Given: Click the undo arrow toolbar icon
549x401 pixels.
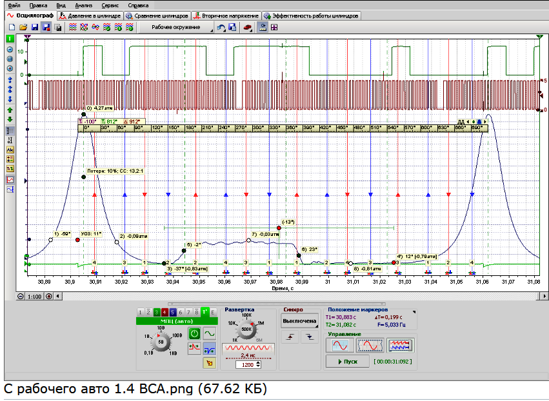Looking at the screenshot, I should (221, 27).
